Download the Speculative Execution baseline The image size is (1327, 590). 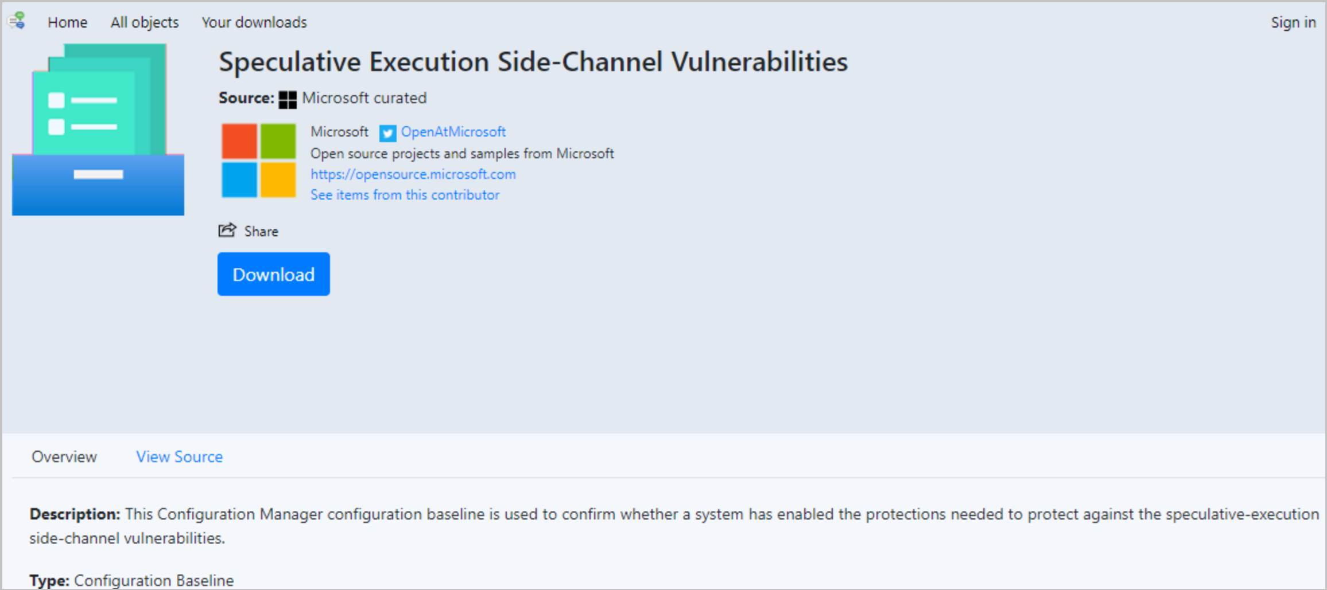point(273,274)
